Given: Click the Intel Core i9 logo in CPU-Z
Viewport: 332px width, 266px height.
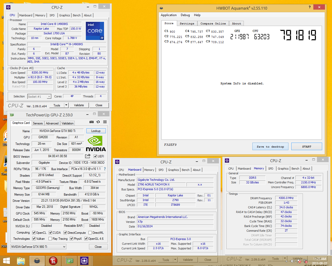Looking at the screenshot, I should pyautogui.click(x=95, y=31).
